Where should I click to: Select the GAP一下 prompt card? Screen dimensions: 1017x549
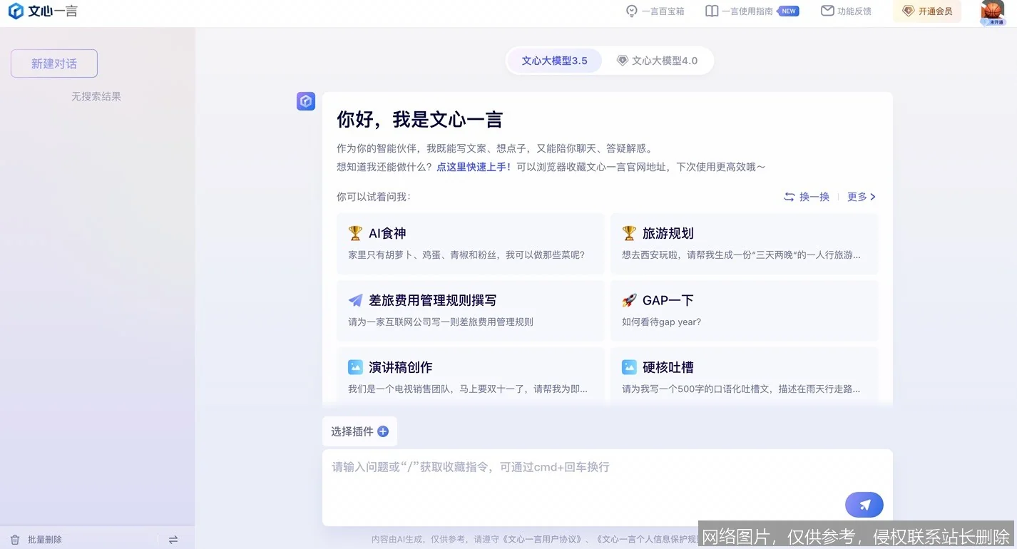(745, 310)
